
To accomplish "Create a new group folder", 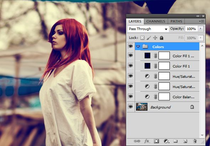I will [175, 141].
